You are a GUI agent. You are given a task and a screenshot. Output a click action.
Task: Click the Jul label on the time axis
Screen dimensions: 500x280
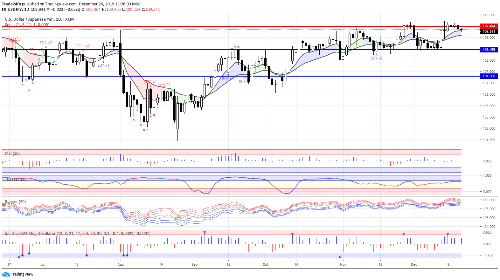tap(43, 264)
